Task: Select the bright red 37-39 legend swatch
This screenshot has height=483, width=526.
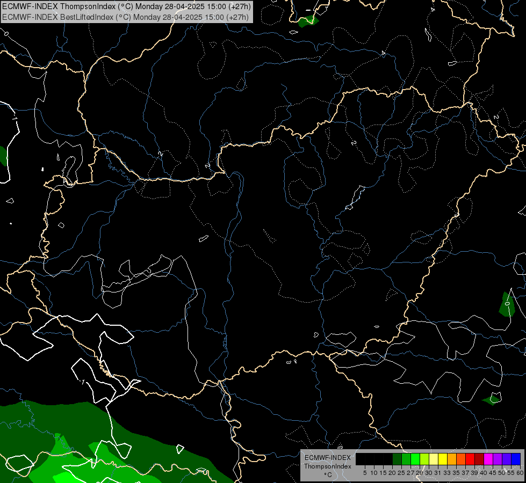Action: coord(470,459)
